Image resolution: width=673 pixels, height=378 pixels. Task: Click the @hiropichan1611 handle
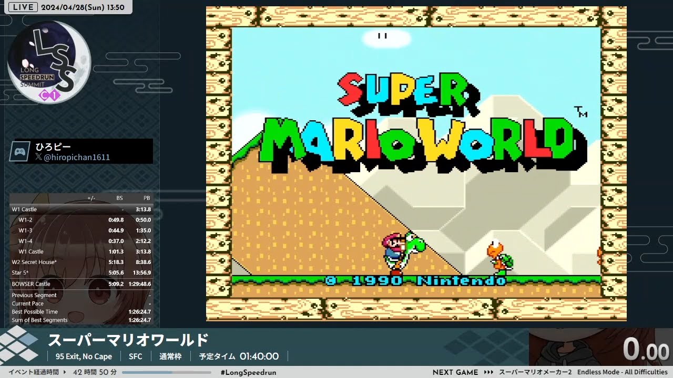(x=77, y=157)
